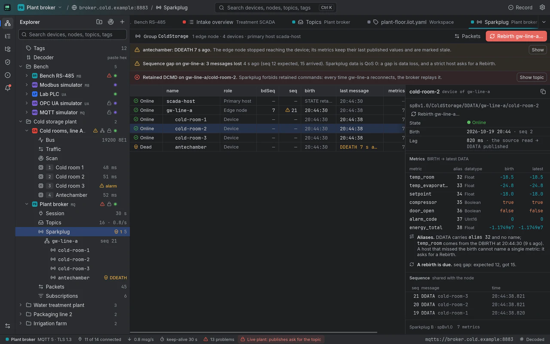Open the tab overflow chevron at the far right

(x=544, y=22)
